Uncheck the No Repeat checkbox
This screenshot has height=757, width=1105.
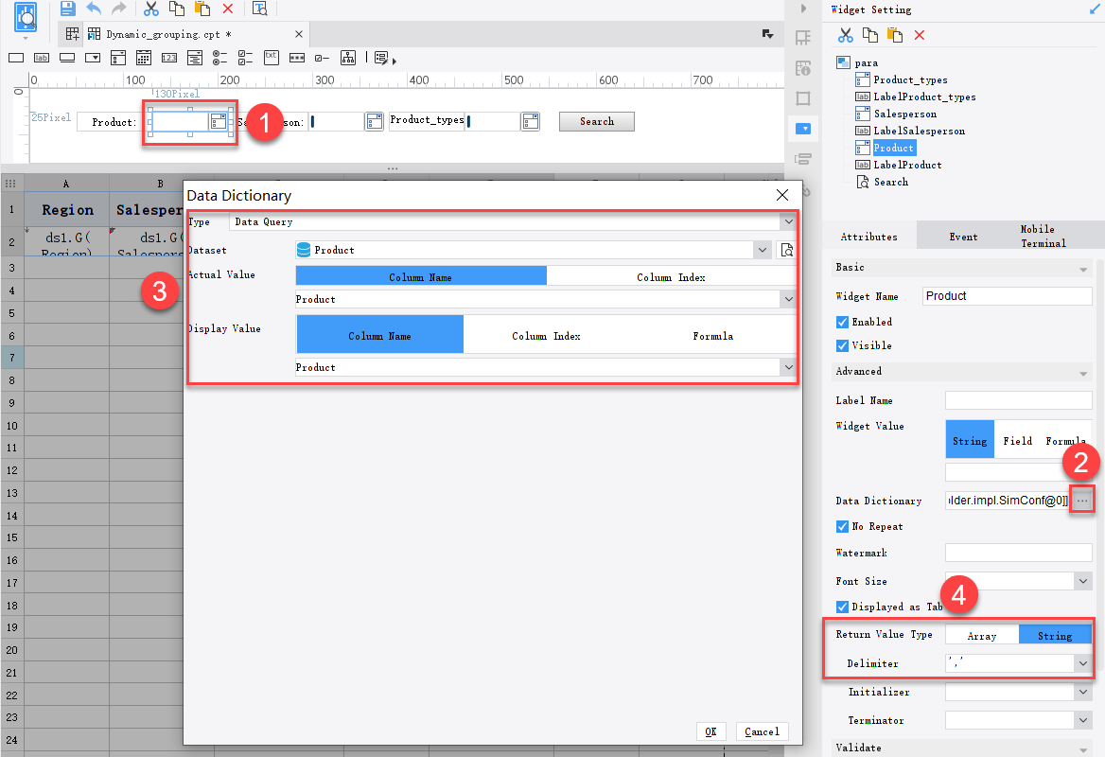click(842, 526)
